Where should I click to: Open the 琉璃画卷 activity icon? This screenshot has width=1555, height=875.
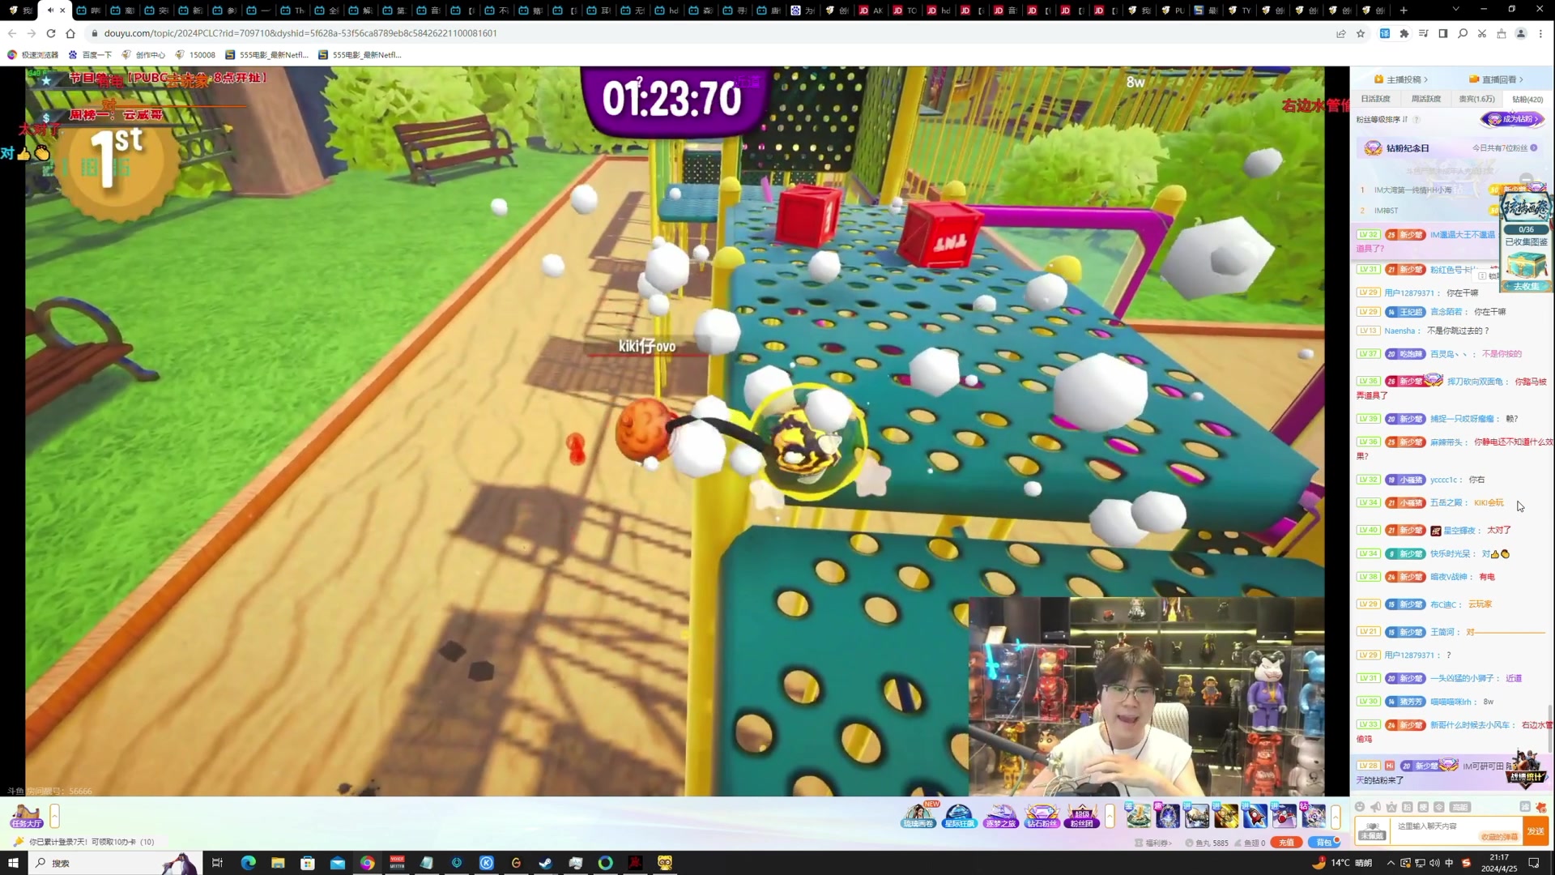tap(918, 814)
